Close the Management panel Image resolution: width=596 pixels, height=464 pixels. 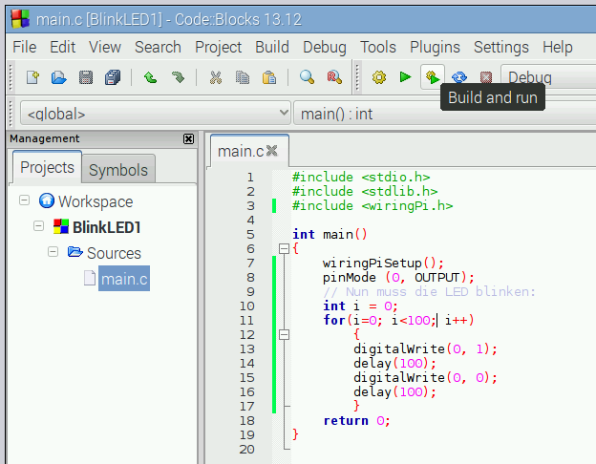coord(188,139)
